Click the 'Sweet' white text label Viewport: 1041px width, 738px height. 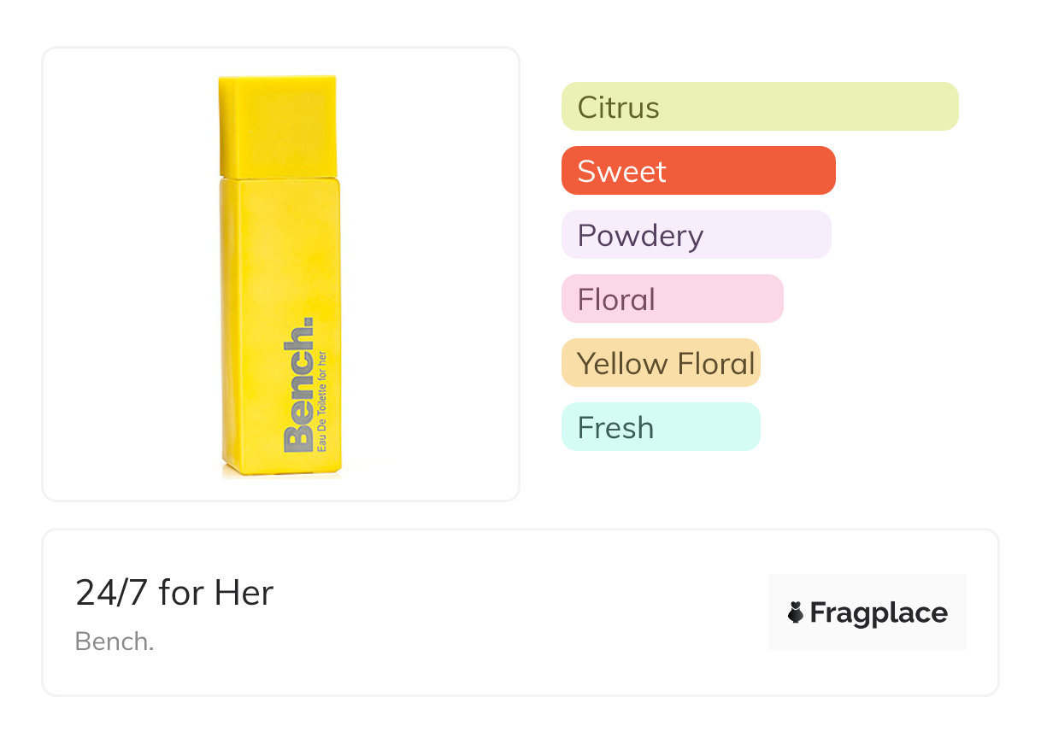click(621, 172)
